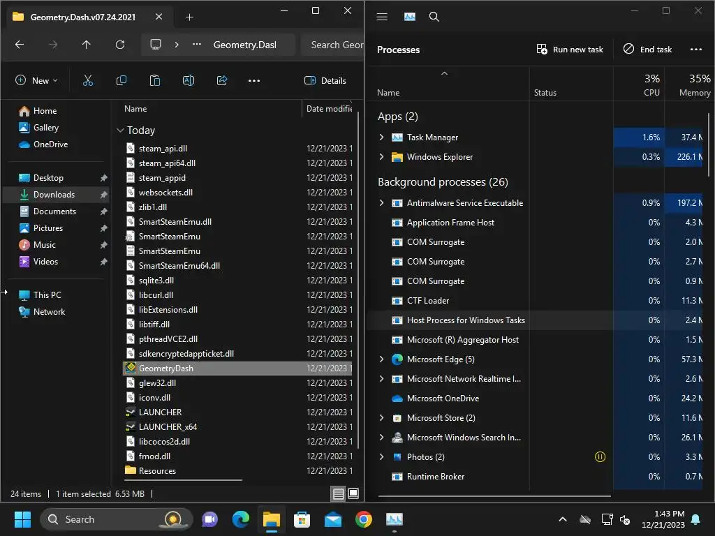Go back with the Explorer back arrow
Viewport: 715px width, 536px height.
pyautogui.click(x=20, y=45)
